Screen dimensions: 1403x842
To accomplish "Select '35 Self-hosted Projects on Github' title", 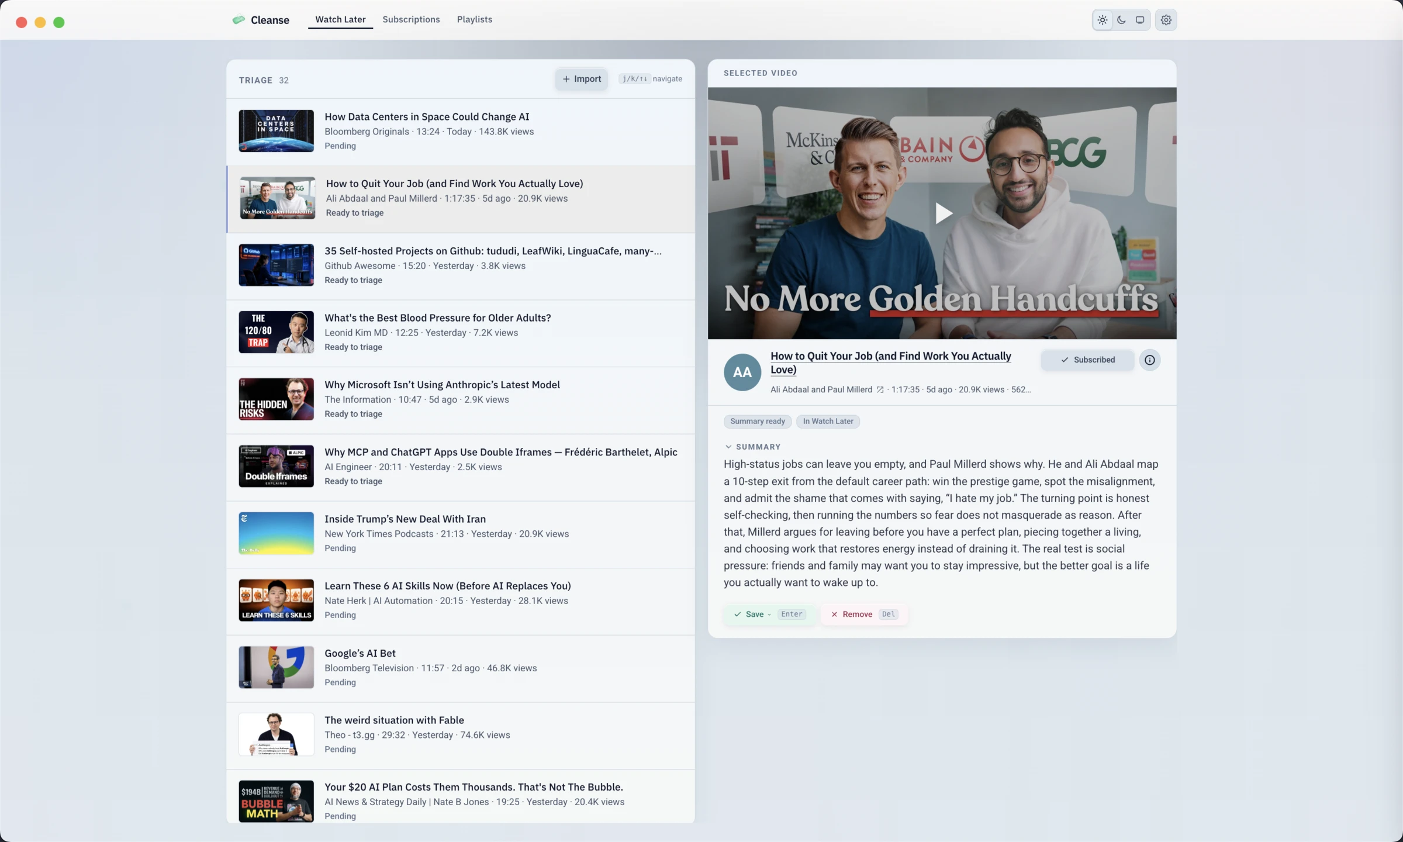I will [x=493, y=251].
